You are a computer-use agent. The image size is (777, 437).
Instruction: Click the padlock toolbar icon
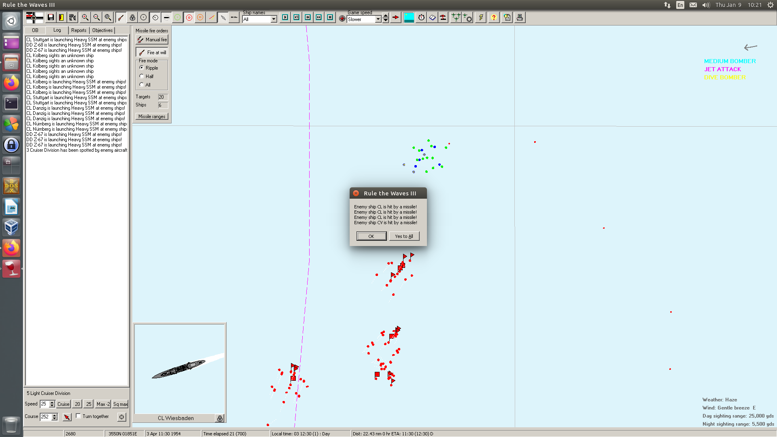[x=132, y=17]
